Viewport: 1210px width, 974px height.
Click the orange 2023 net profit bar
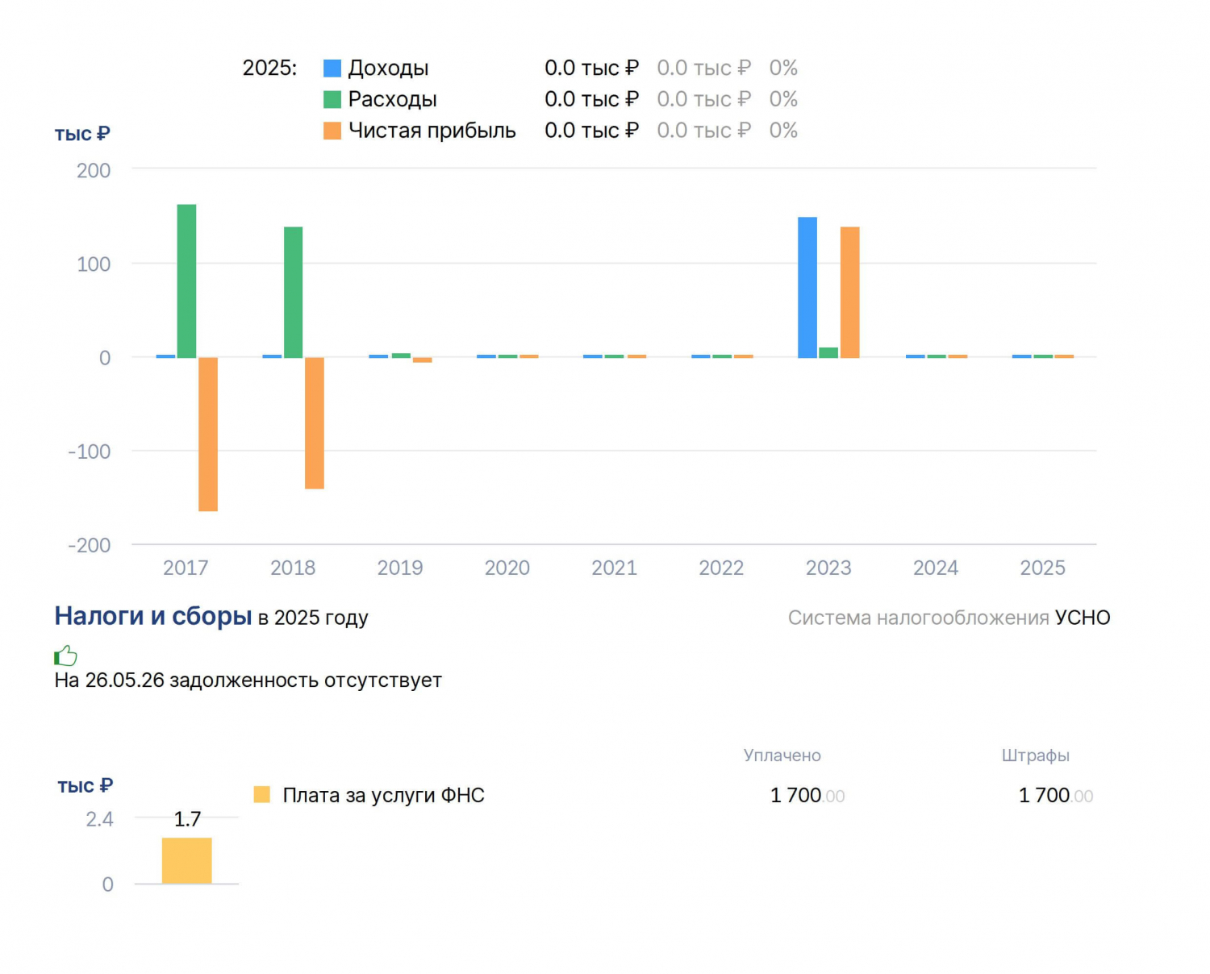(x=850, y=293)
